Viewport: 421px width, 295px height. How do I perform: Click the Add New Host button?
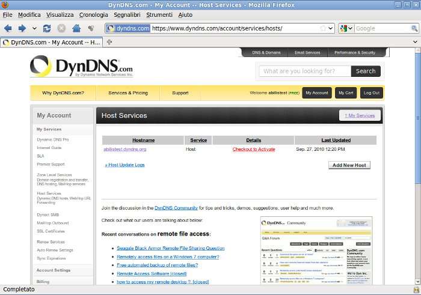click(x=349, y=165)
